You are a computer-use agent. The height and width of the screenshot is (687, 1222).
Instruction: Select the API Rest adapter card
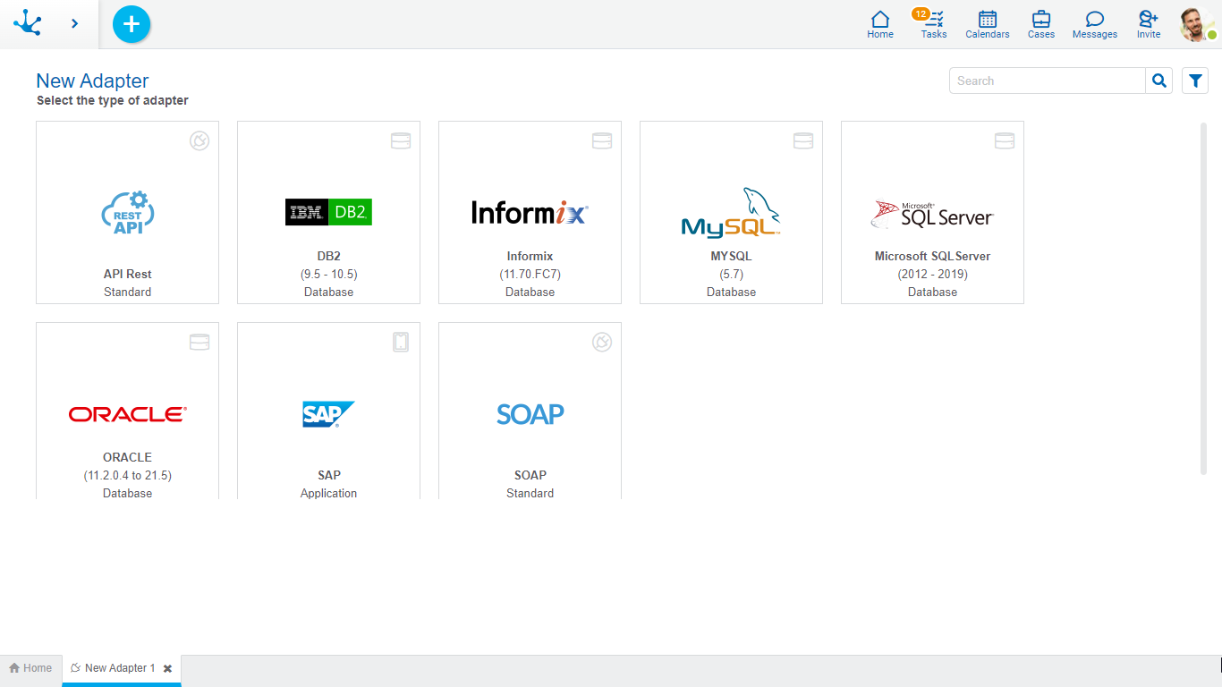pos(128,213)
